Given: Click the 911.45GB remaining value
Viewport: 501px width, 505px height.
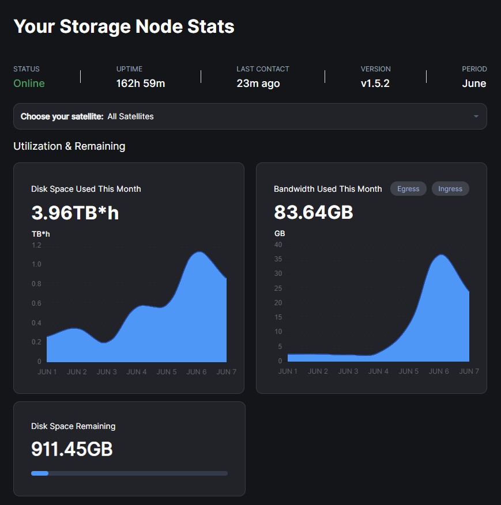Looking at the screenshot, I should pyautogui.click(x=72, y=449).
